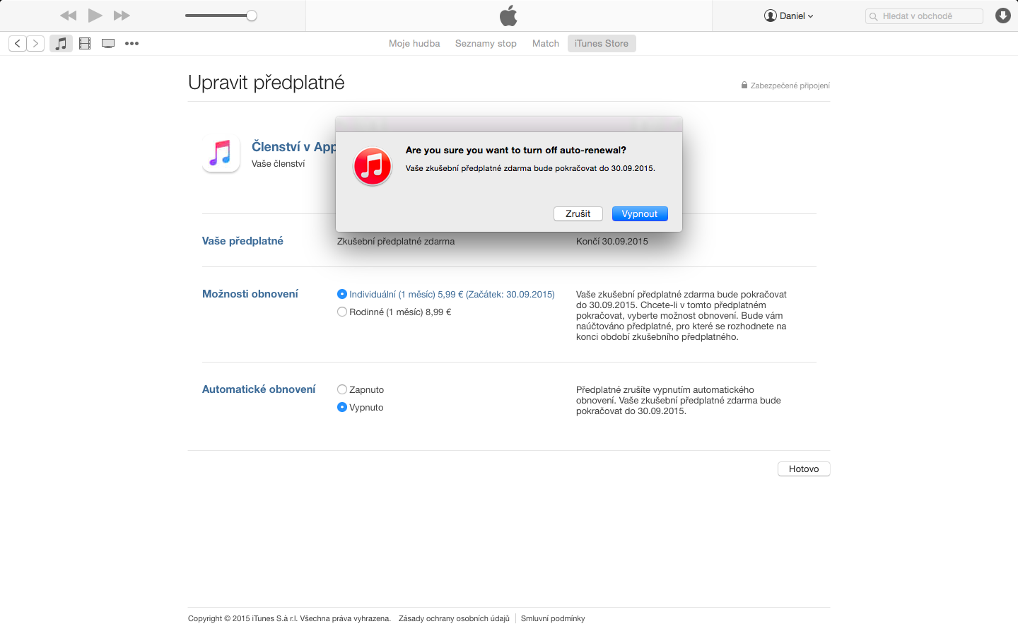Adjust the volume slider knob
The height and width of the screenshot is (636, 1018).
click(252, 16)
